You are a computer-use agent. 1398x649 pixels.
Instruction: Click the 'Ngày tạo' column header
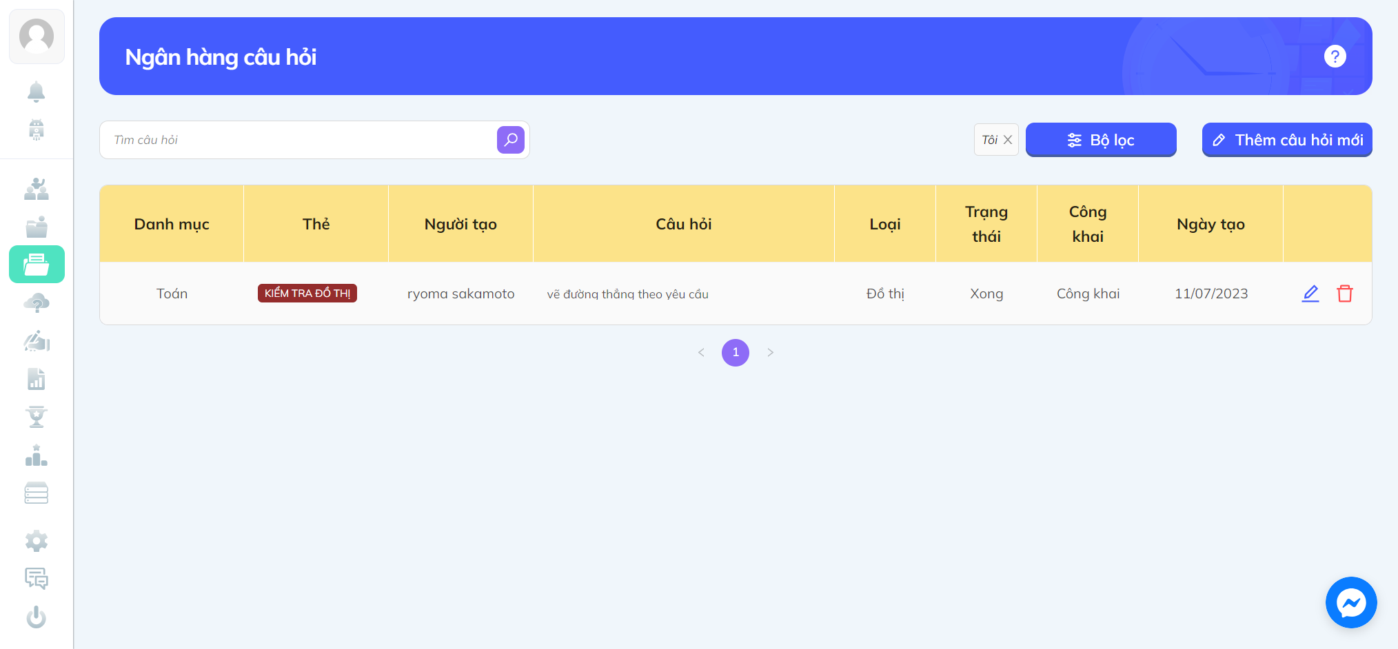(1211, 224)
